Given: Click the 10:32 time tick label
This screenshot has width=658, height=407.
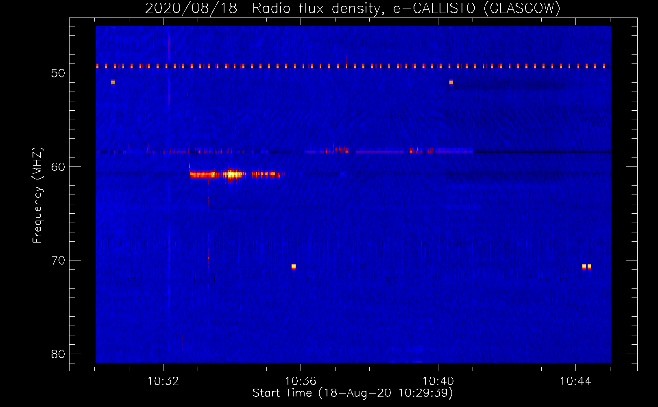Looking at the screenshot, I should point(163,381).
